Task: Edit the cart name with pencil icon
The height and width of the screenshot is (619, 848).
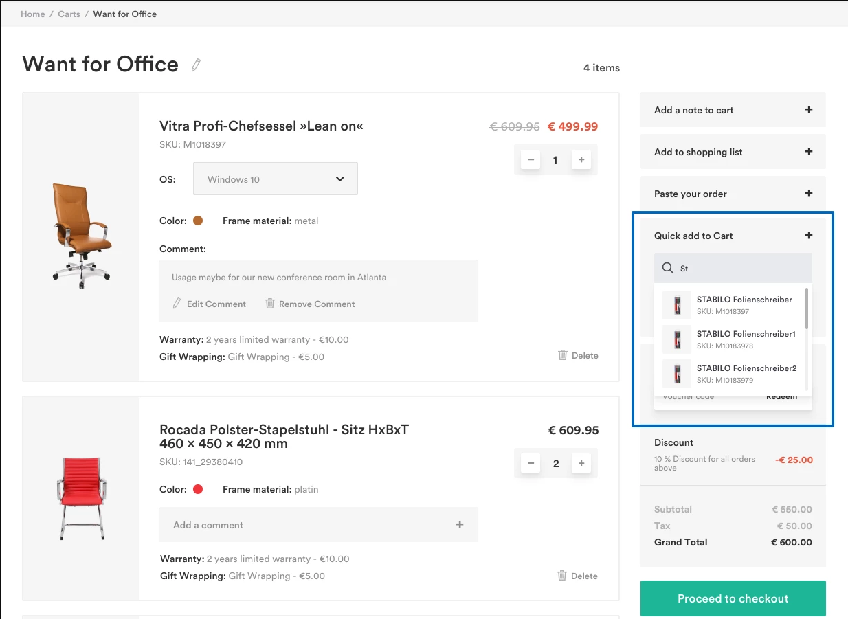Action: point(196,65)
